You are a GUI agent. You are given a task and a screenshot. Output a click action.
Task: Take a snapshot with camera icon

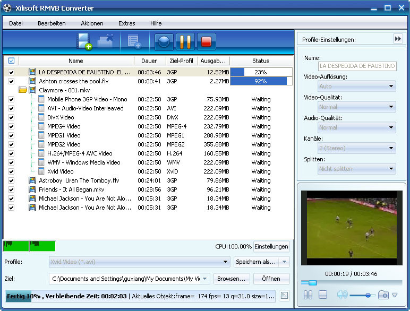click(383, 295)
